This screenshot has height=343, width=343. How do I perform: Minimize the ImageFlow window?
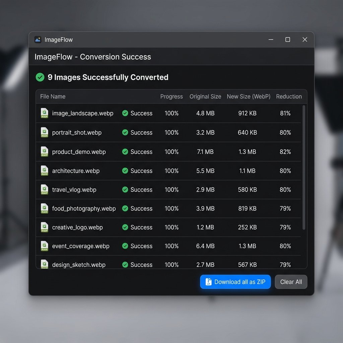coord(271,40)
